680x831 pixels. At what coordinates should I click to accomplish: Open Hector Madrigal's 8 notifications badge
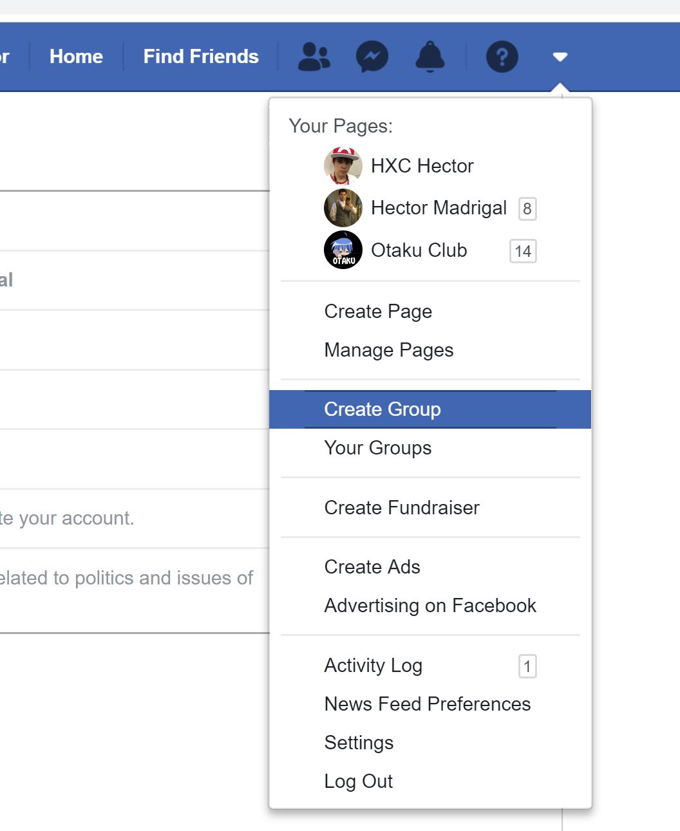click(x=527, y=209)
